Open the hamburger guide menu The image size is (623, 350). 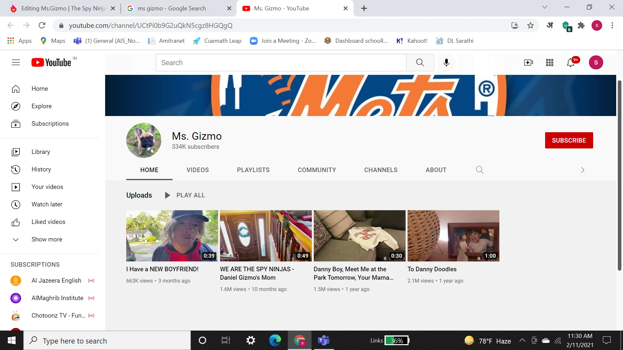coord(16,63)
